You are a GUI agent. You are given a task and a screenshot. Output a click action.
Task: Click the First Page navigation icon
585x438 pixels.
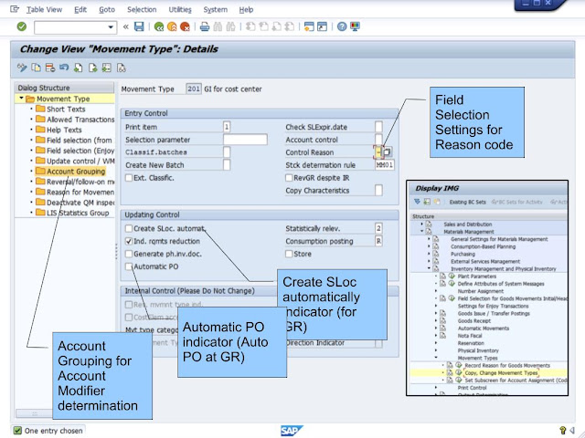(250, 26)
